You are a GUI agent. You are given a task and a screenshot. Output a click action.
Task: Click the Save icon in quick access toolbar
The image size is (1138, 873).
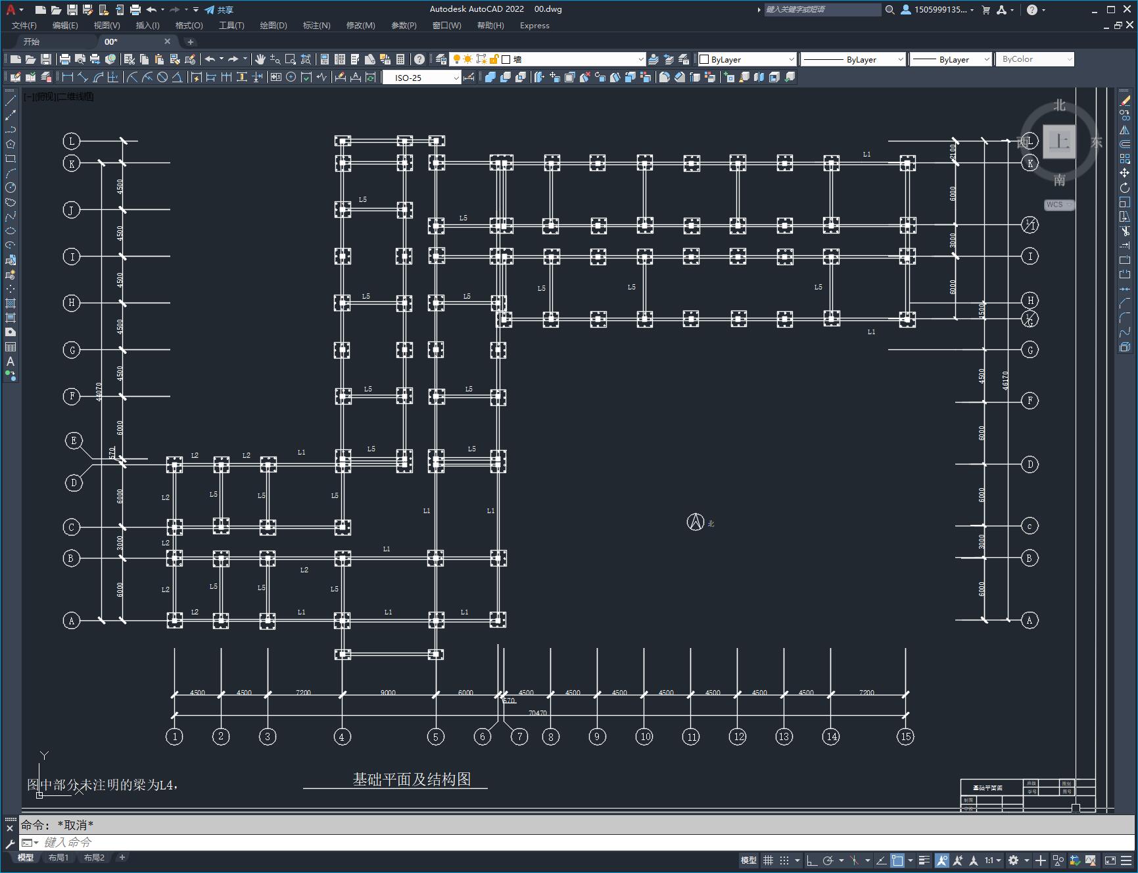coord(72,10)
